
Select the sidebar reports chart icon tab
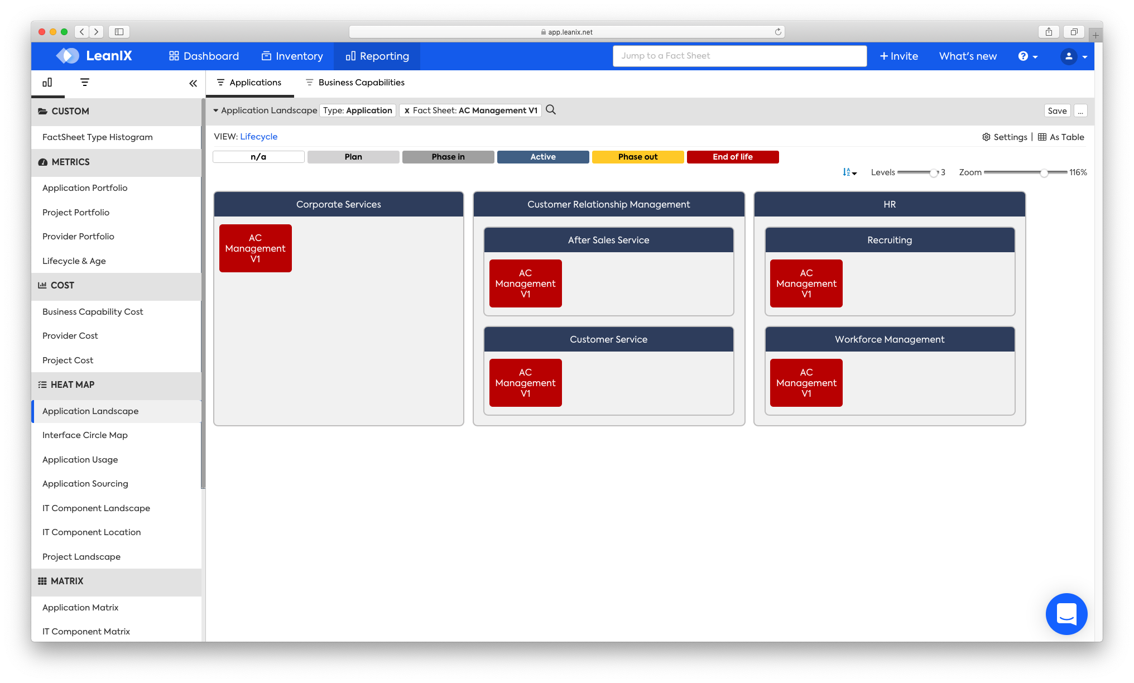[47, 83]
